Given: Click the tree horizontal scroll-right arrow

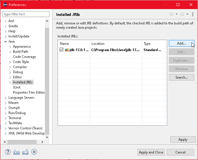Looking at the screenshot, I should [x=42, y=142].
